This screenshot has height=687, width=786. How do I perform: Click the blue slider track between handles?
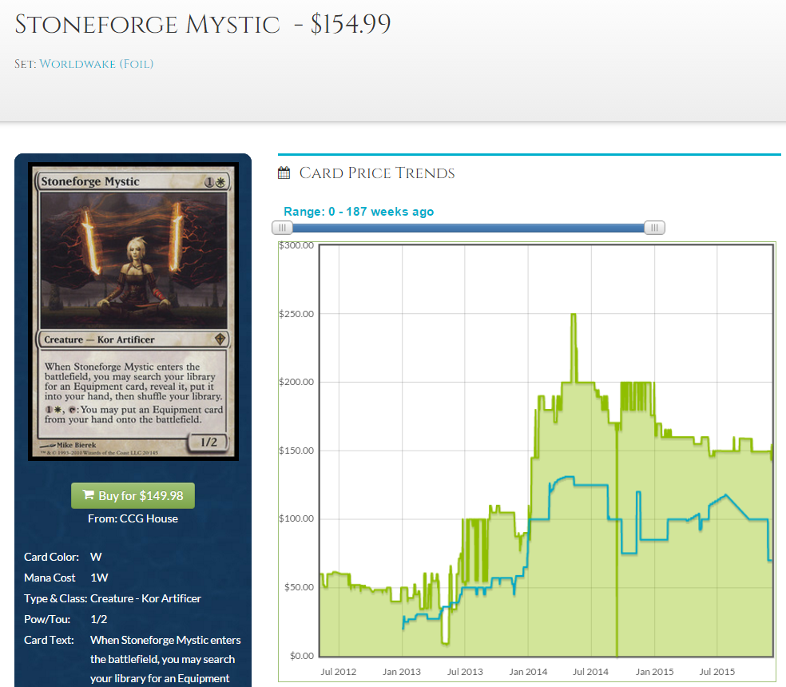tap(468, 228)
